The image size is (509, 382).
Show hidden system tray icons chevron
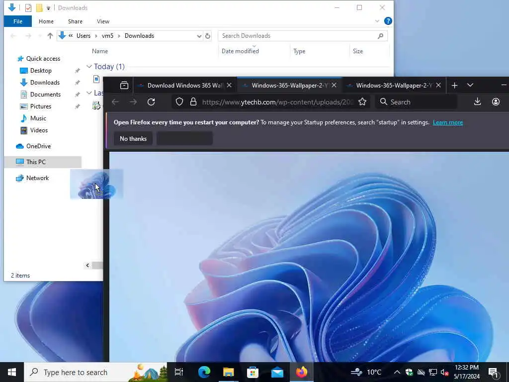tap(397, 372)
